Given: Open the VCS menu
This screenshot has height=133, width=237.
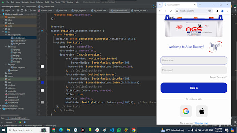Looking at the screenshot, I should tap(63, 2).
